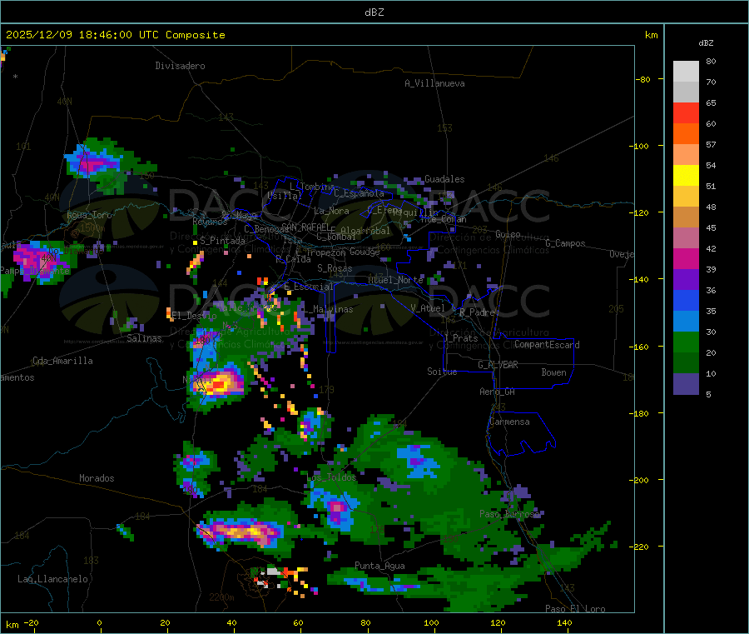This screenshot has width=749, height=634.
Task: Click the La_Tombina location label
Action: tap(312, 187)
